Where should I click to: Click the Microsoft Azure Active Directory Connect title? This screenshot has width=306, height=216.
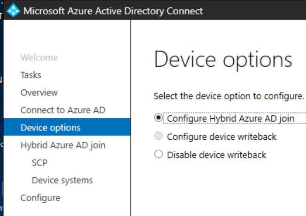[113, 11]
